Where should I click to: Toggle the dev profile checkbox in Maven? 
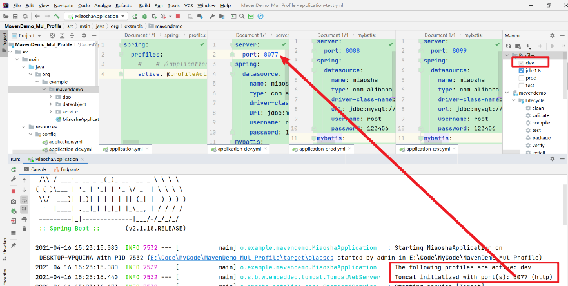click(522, 63)
